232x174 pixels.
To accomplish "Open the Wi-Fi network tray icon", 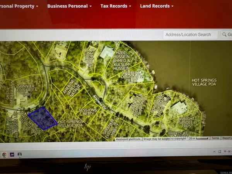I will 225,151.
